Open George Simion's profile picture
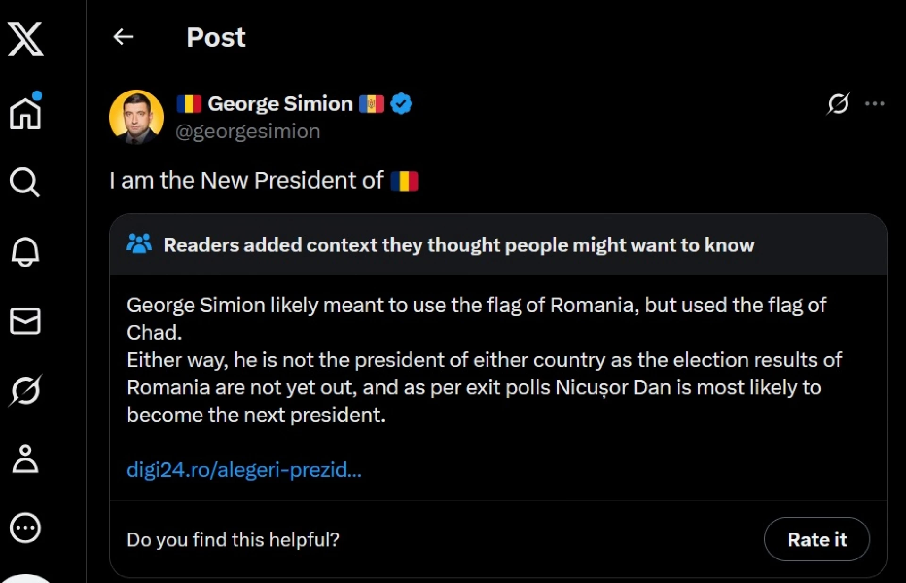906x583 pixels. [136, 117]
